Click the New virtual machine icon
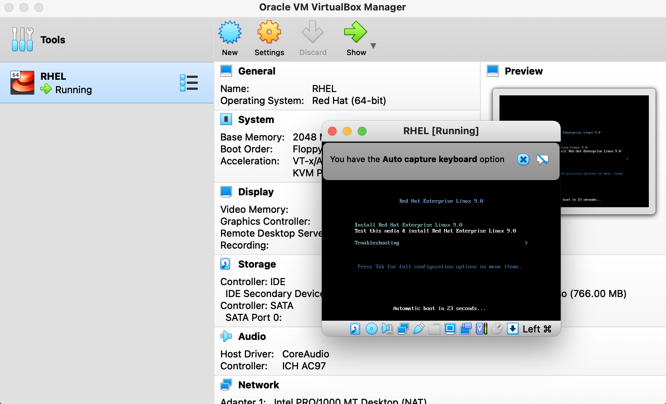 pyautogui.click(x=230, y=32)
